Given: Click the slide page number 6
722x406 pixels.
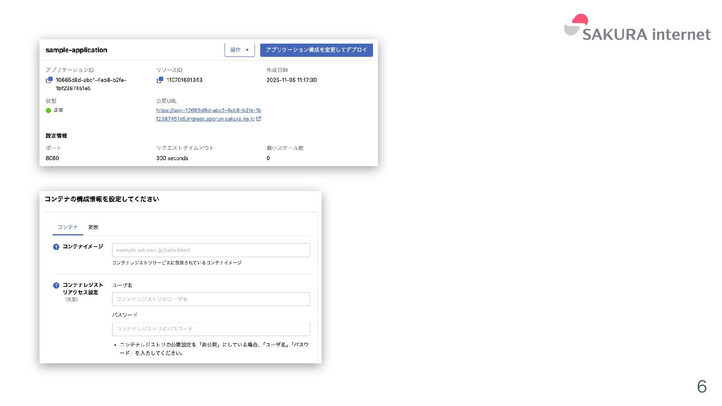Looking at the screenshot, I should [701, 386].
